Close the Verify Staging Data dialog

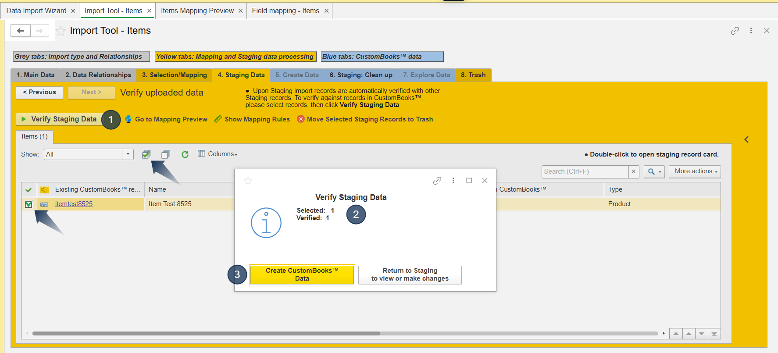[485, 181]
